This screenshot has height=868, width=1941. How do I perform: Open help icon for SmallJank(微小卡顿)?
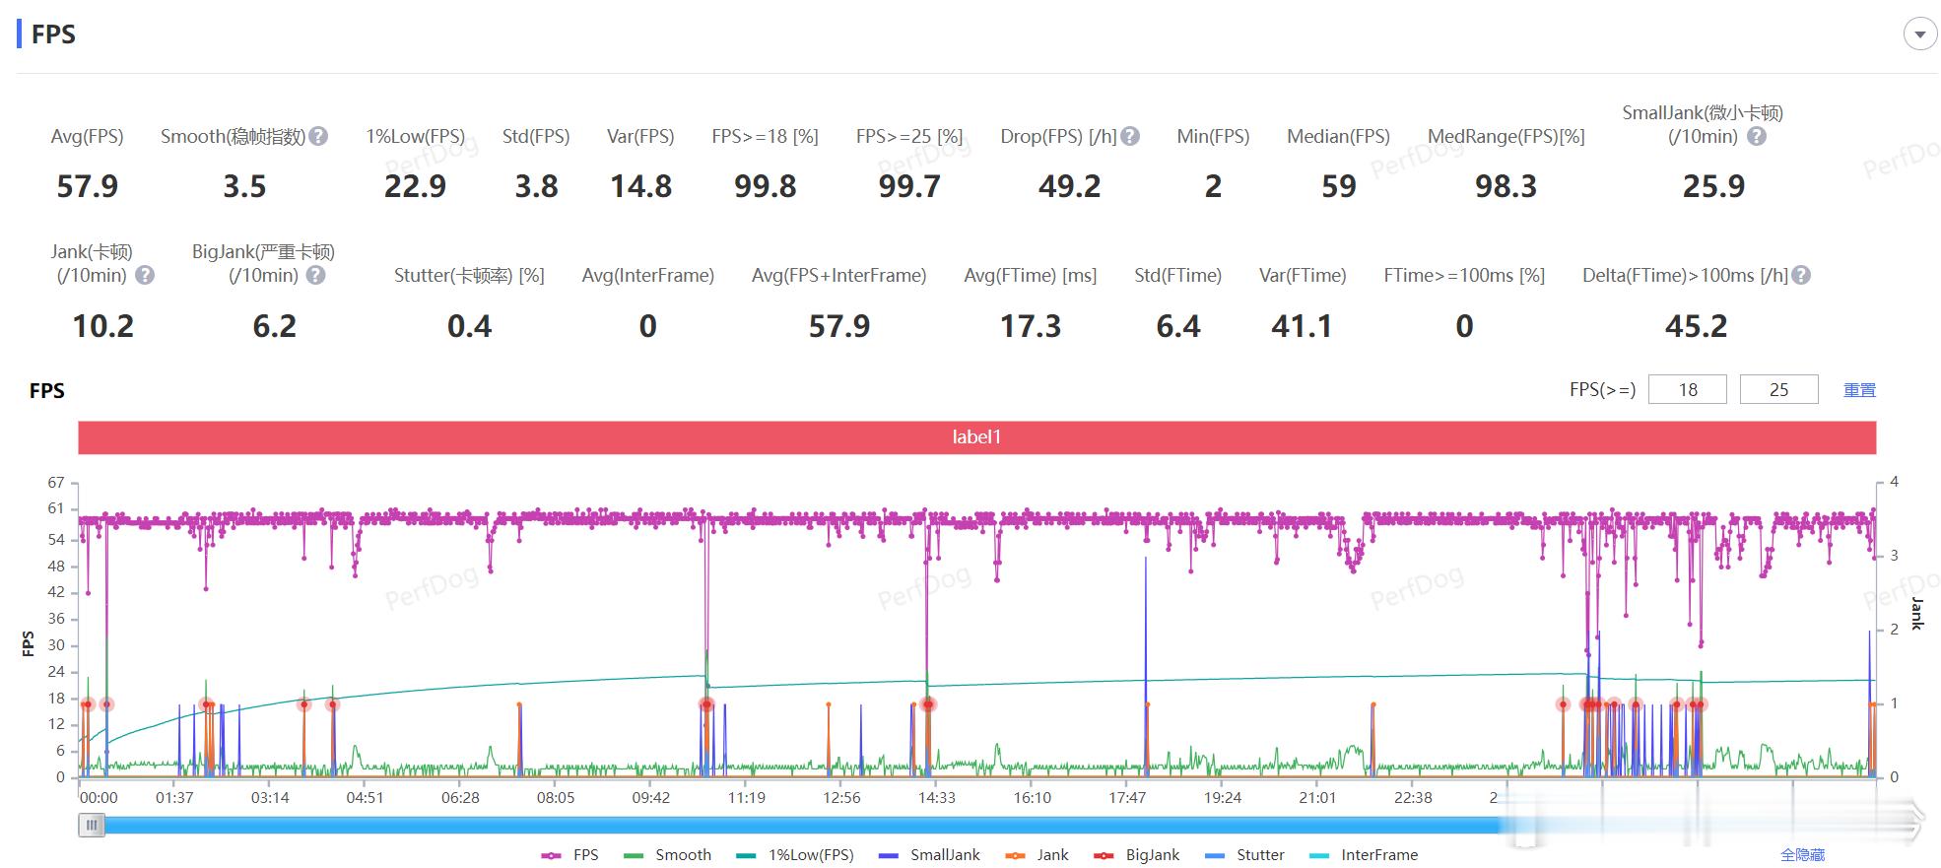pos(1756,137)
